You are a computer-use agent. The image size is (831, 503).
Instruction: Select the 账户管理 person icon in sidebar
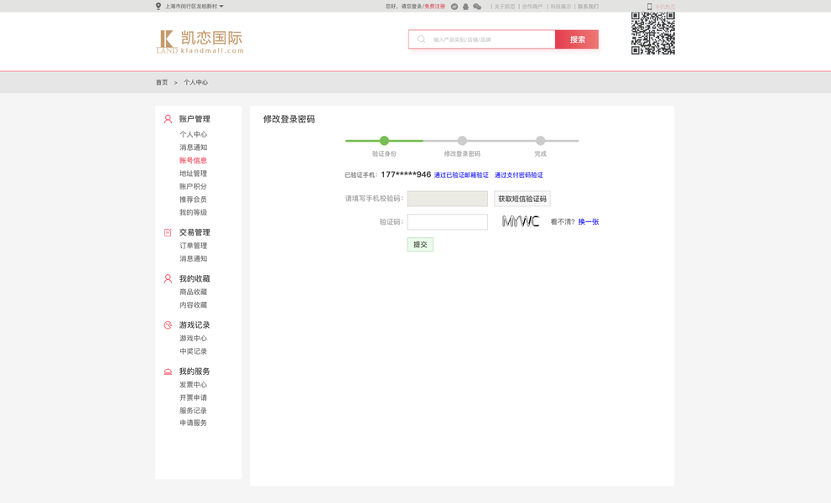(166, 118)
